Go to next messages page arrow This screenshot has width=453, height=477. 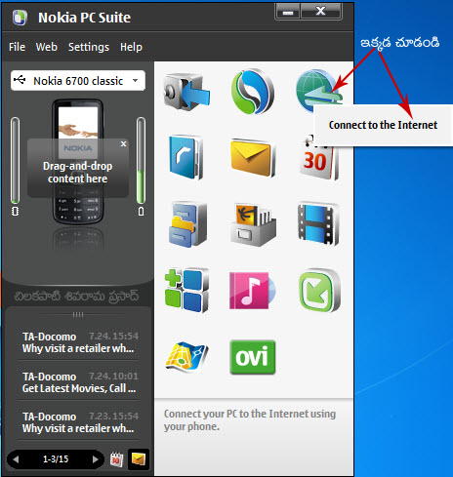95,459
